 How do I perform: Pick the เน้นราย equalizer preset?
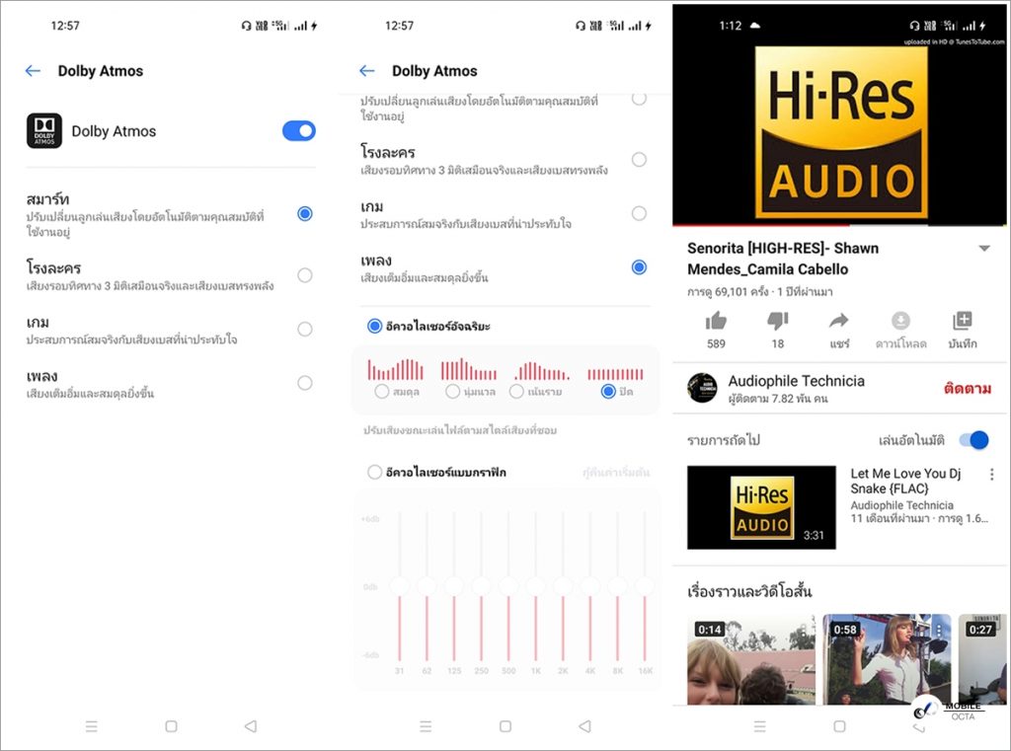point(515,392)
